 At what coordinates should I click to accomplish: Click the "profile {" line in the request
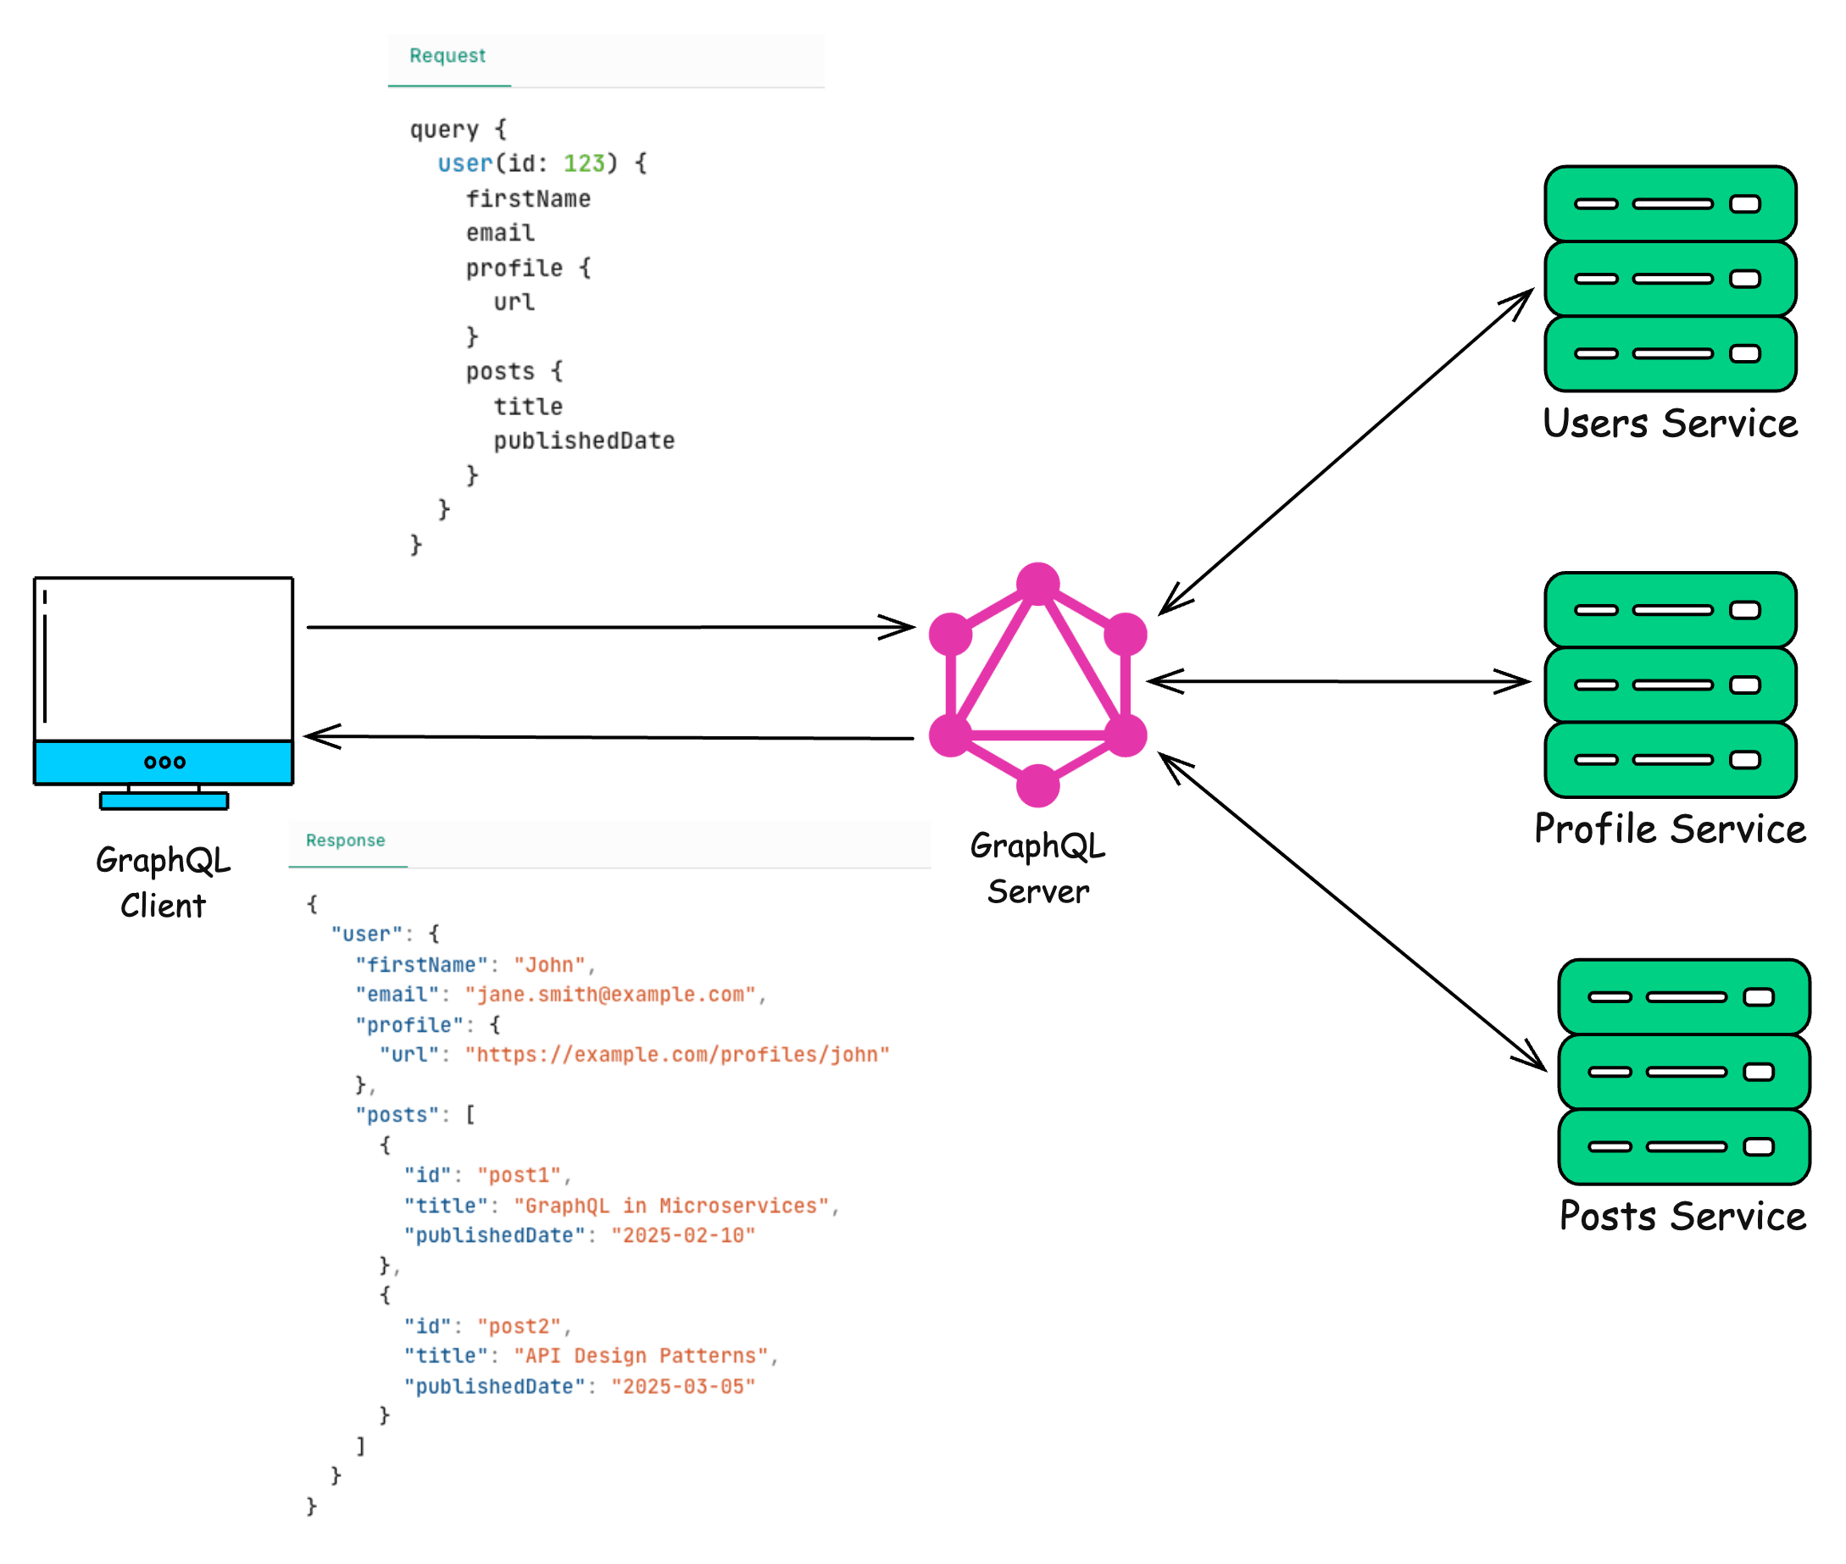pos(529,268)
